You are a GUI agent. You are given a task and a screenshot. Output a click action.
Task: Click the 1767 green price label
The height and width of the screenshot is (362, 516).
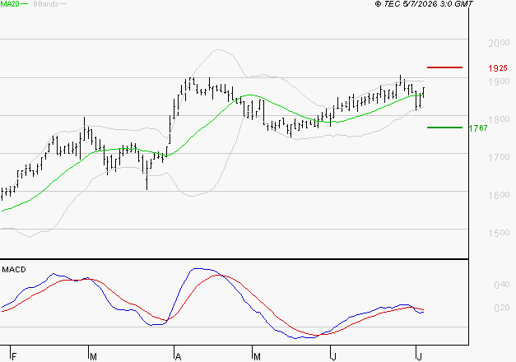click(478, 128)
